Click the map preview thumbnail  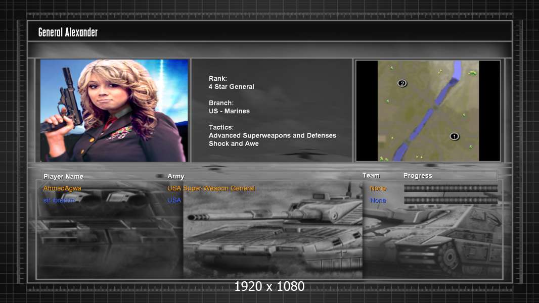[x=428, y=111]
